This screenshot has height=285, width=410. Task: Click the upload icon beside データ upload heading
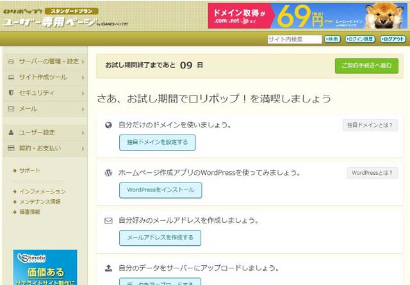click(x=108, y=268)
